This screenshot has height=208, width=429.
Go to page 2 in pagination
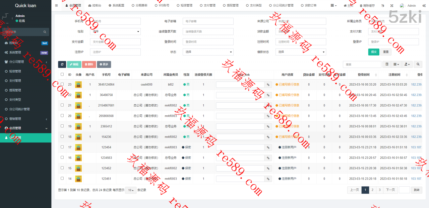tap(372, 190)
